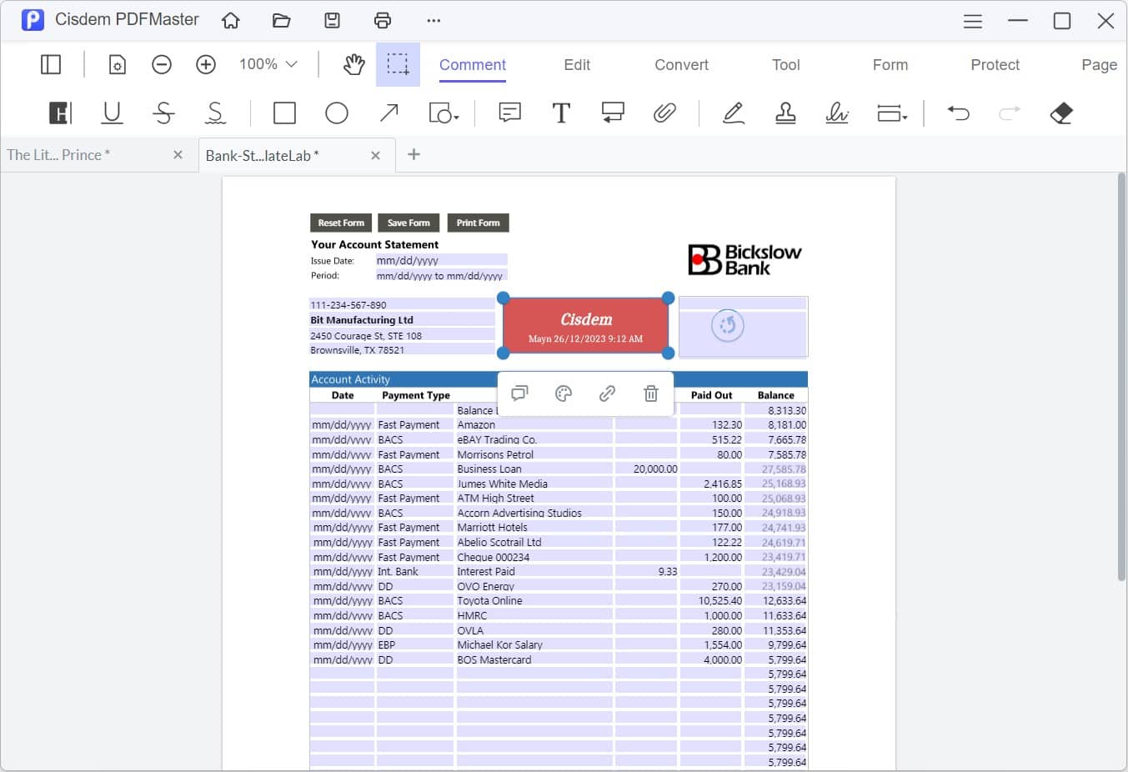The image size is (1128, 772).
Task: Select the Text box tool
Action: tap(562, 113)
